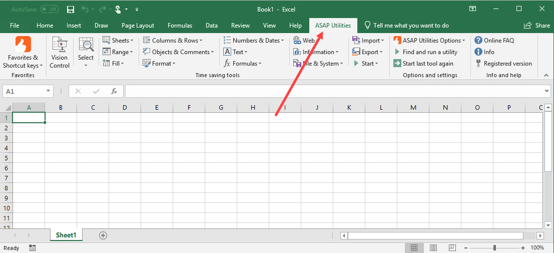Image resolution: width=554 pixels, height=253 pixels.
Task: Customize Quick Access Toolbar
Action: click(x=137, y=10)
